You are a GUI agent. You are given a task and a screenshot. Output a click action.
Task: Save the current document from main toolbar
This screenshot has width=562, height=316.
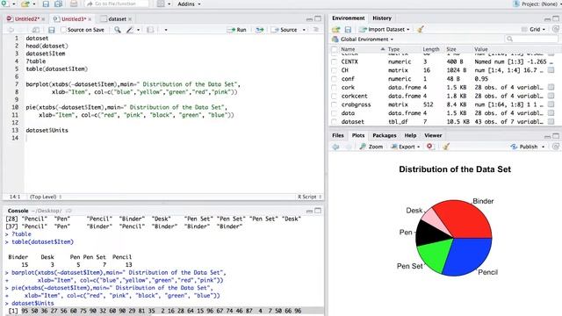[46, 4]
